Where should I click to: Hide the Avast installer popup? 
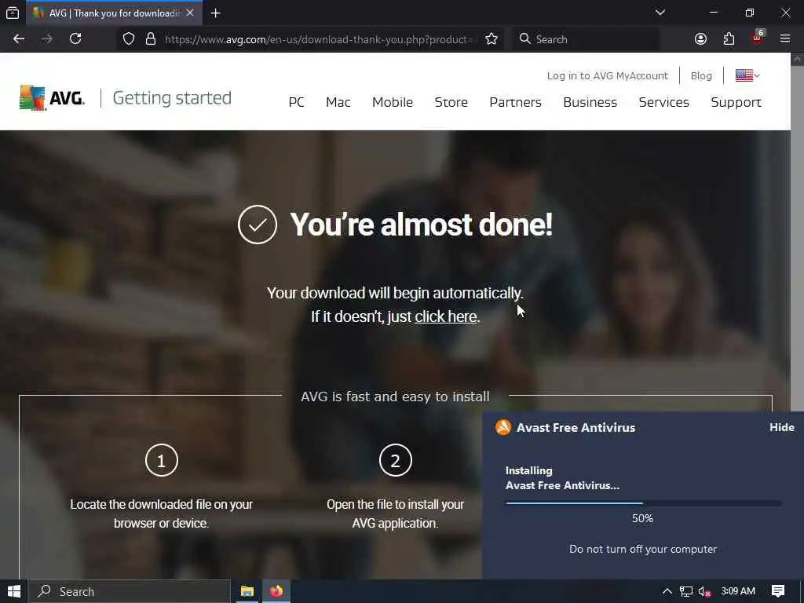781,427
